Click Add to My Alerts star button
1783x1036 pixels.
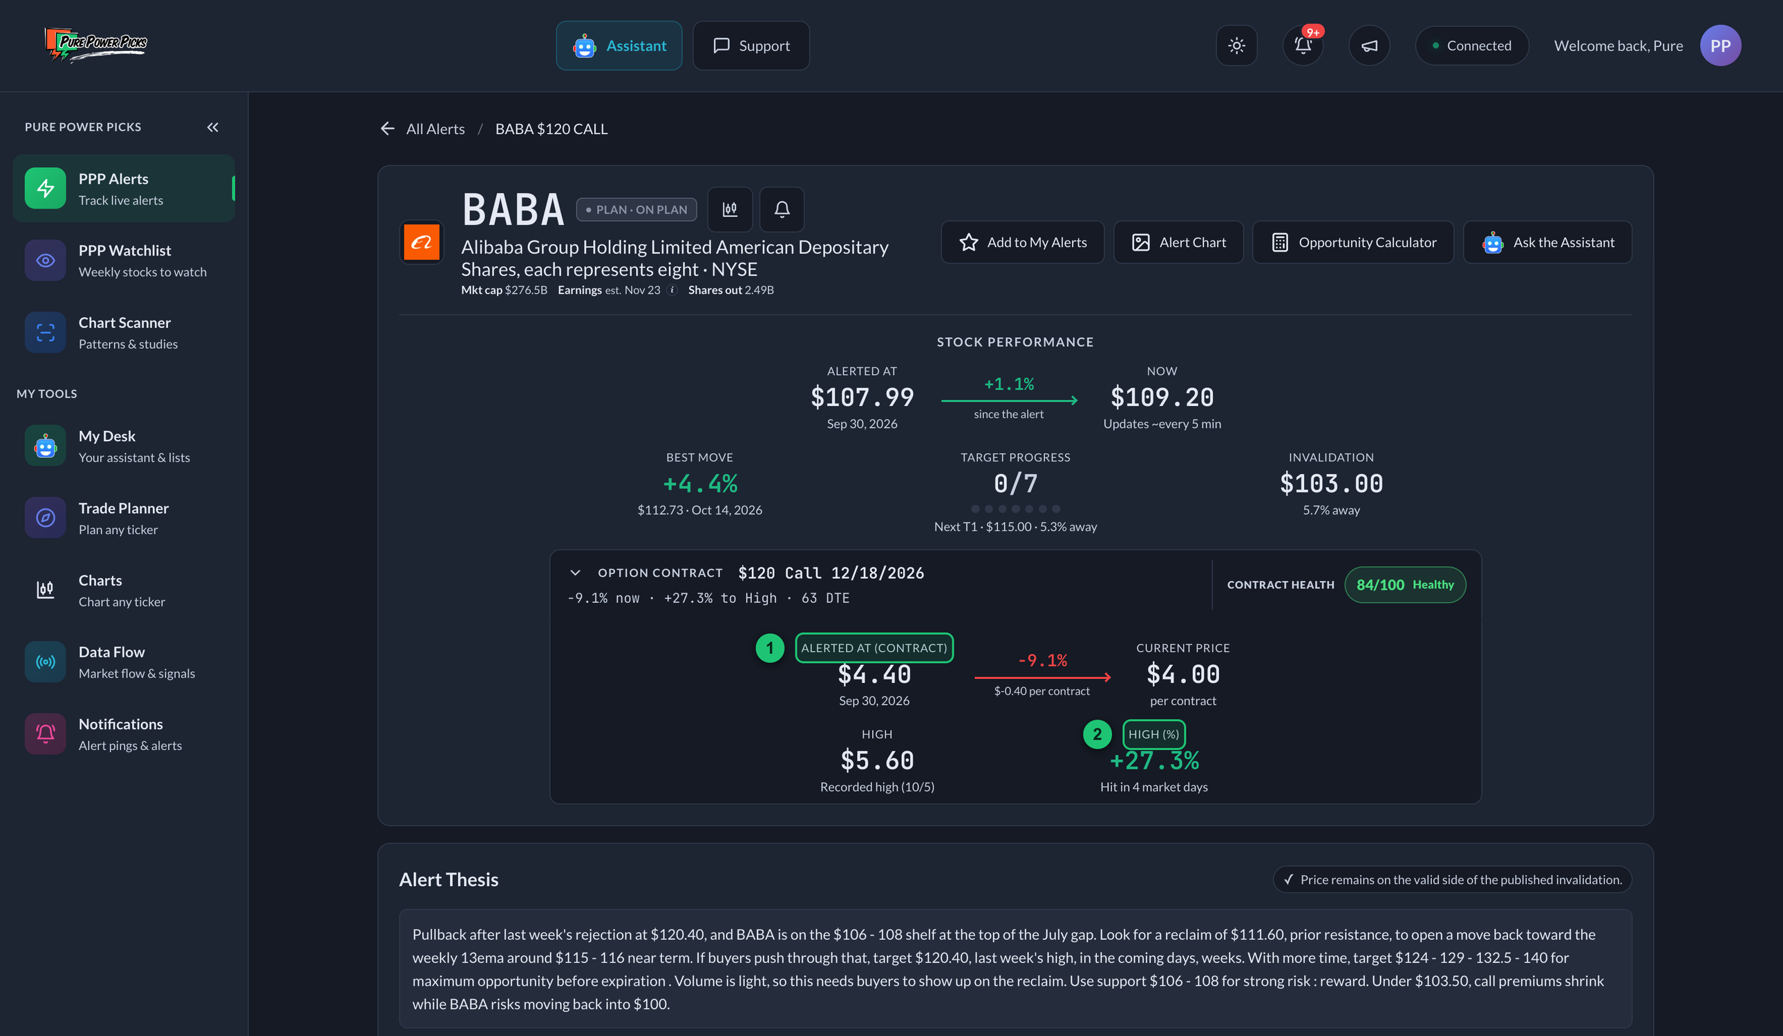coord(1022,242)
